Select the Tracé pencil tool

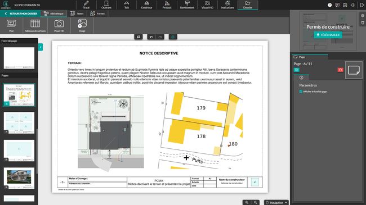click(x=86, y=4)
